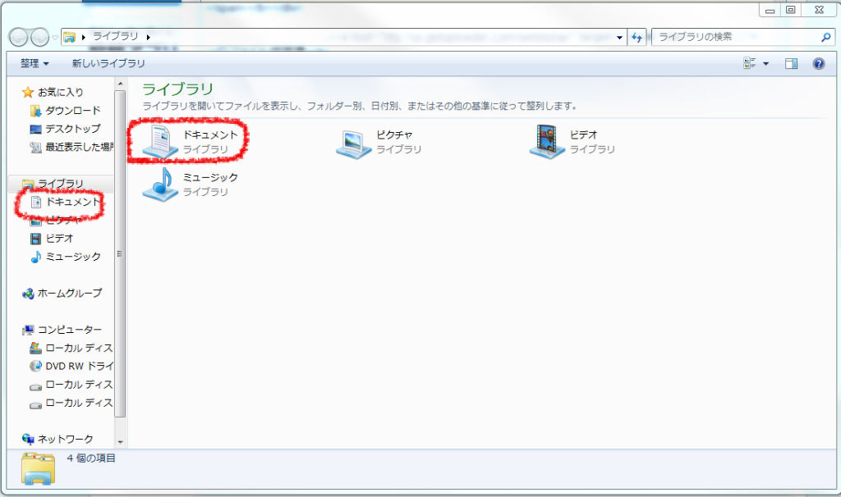Click the DVD disc drive icon
This screenshot has width=841, height=497.
[x=36, y=366]
